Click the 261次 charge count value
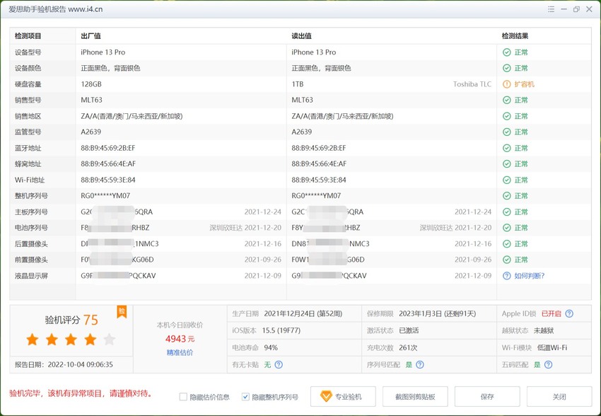Image resolution: width=601 pixels, height=416 pixels. tap(408, 348)
